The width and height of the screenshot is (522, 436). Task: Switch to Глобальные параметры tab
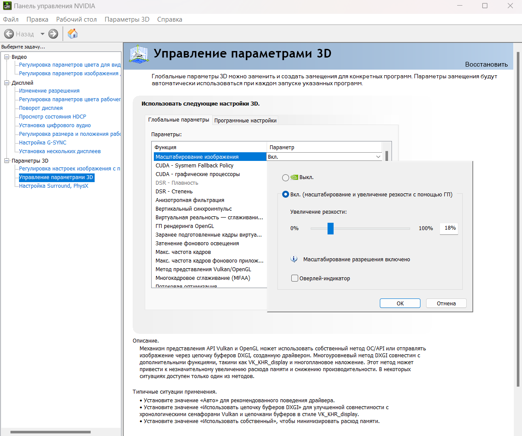pyautogui.click(x=178, y=120)
